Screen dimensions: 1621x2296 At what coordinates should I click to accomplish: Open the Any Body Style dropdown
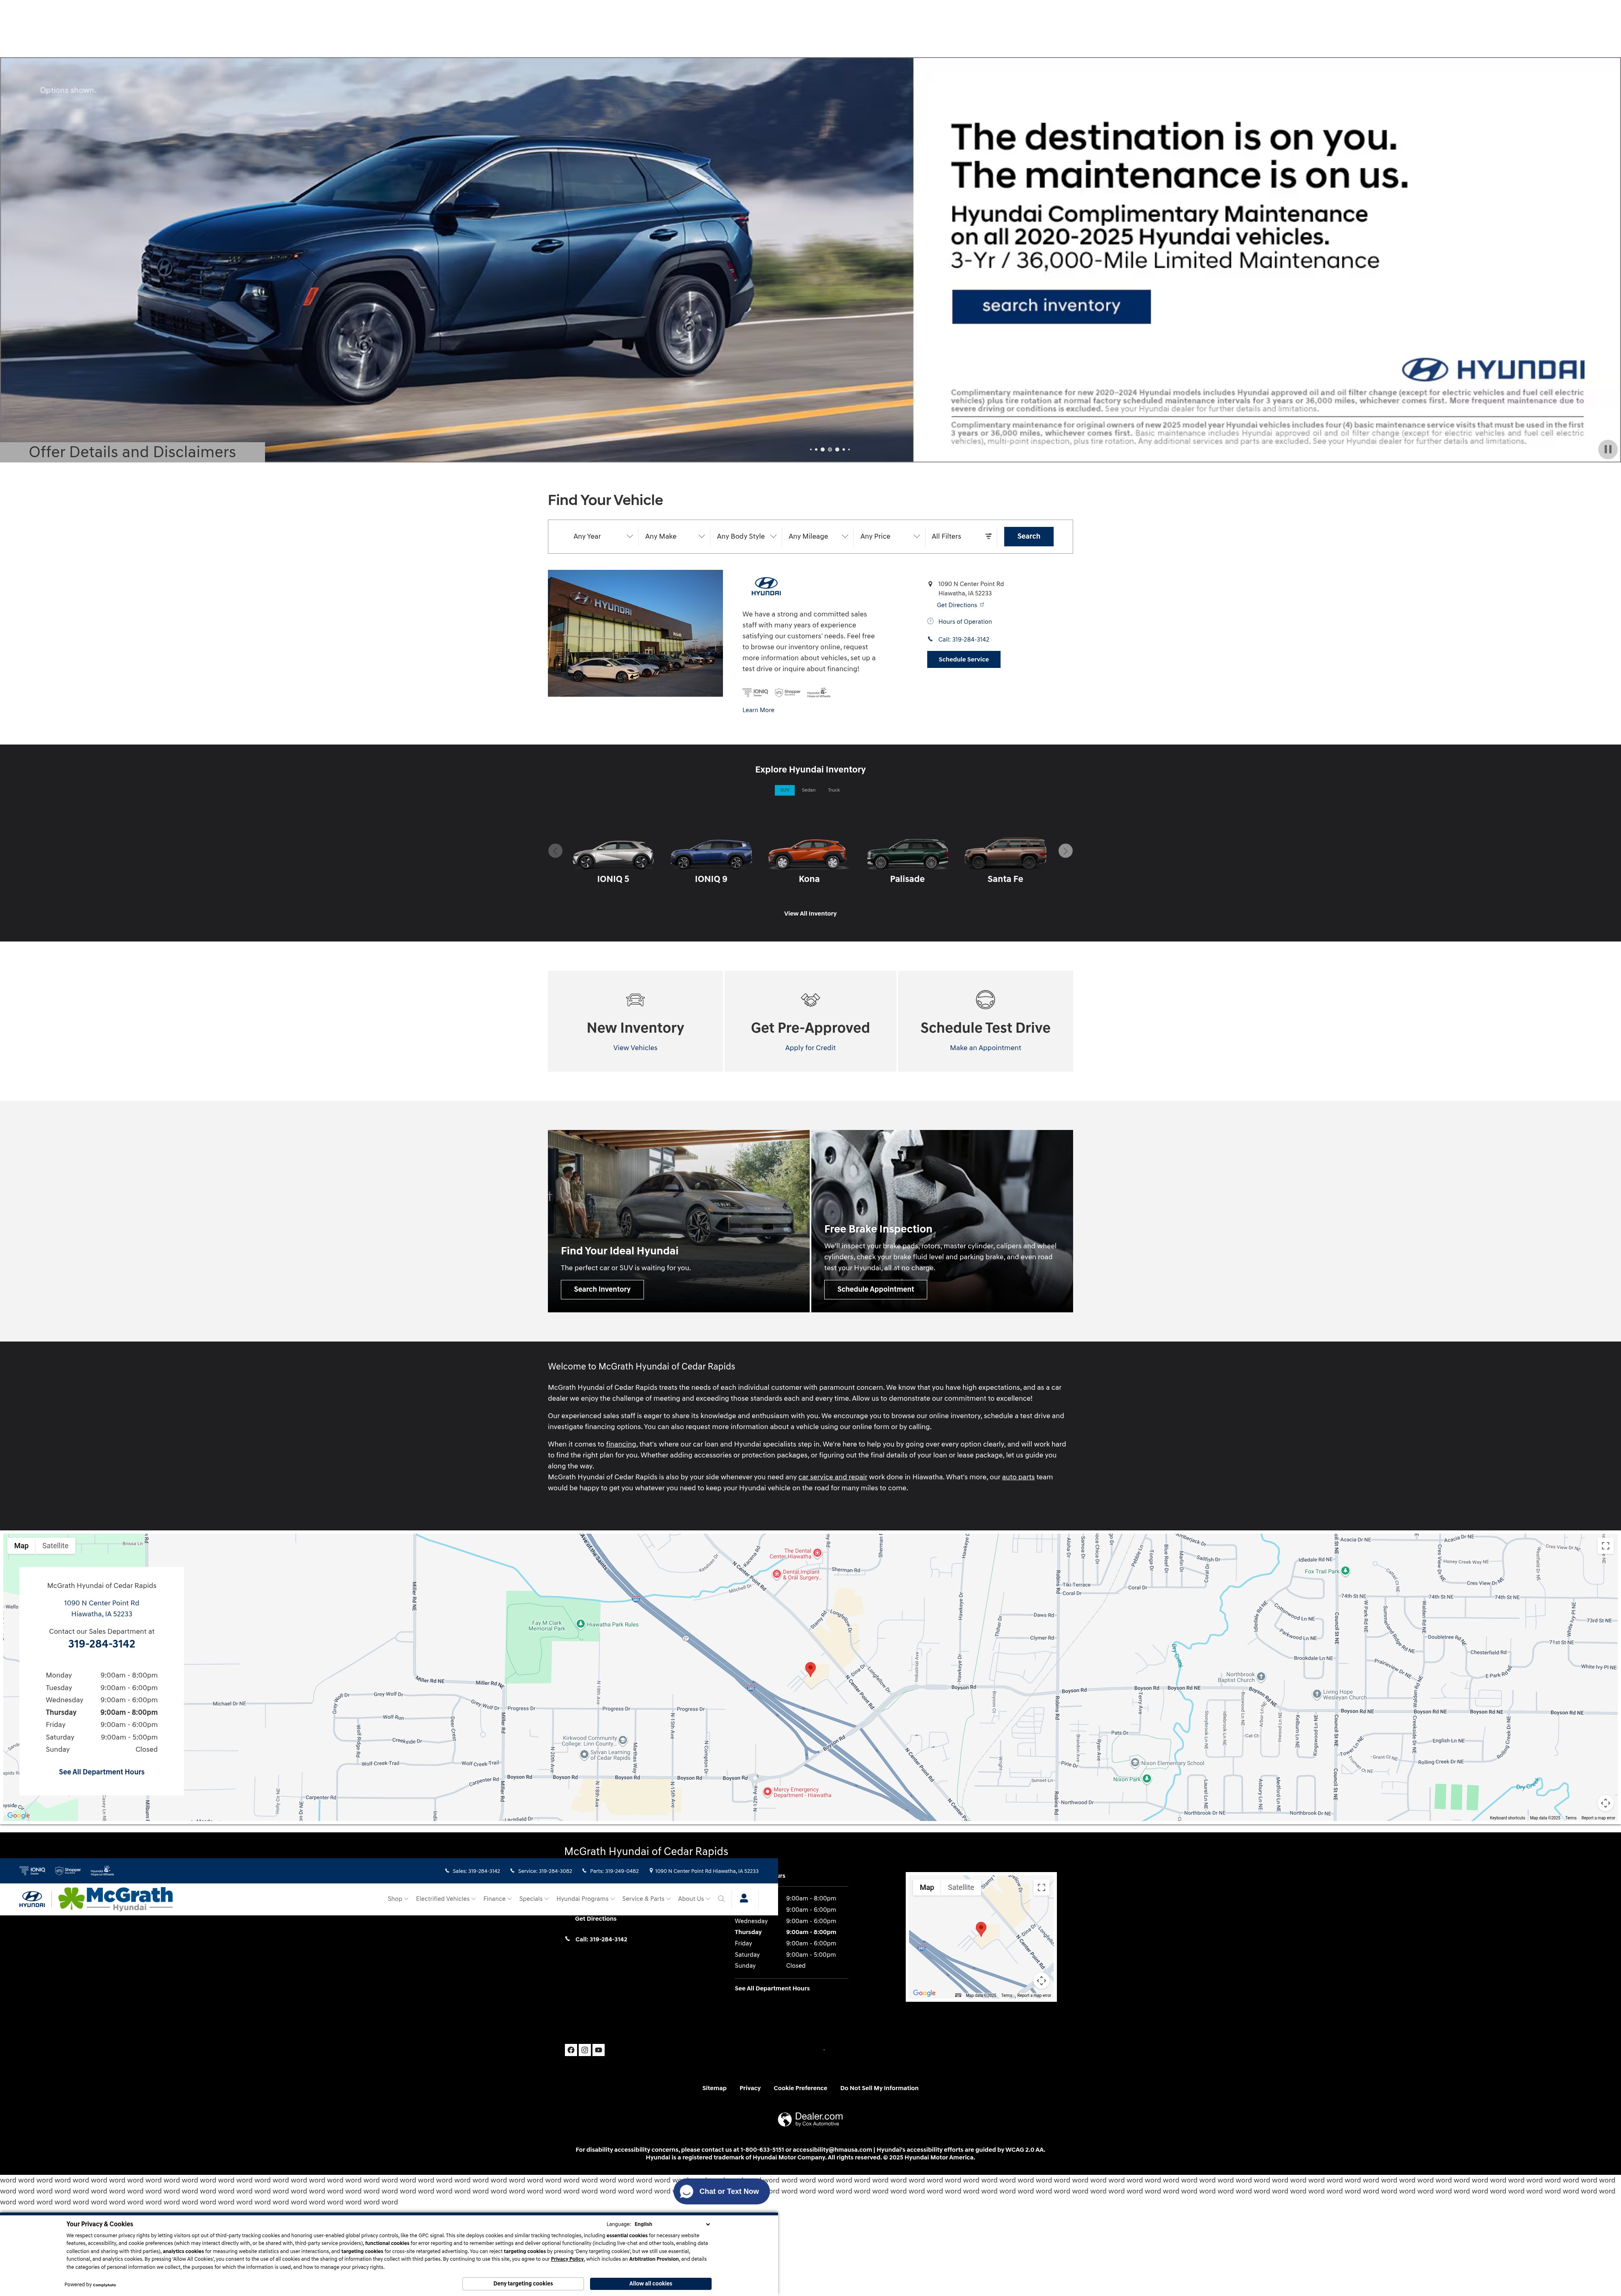click(x=746, y=536)
